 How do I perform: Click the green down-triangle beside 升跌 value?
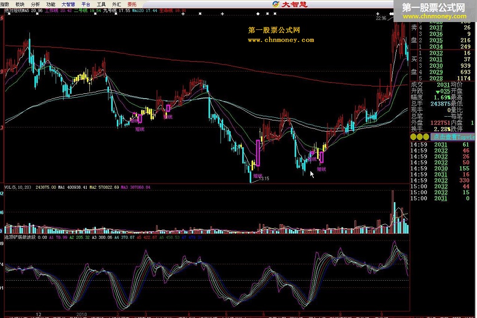(438, 92)
